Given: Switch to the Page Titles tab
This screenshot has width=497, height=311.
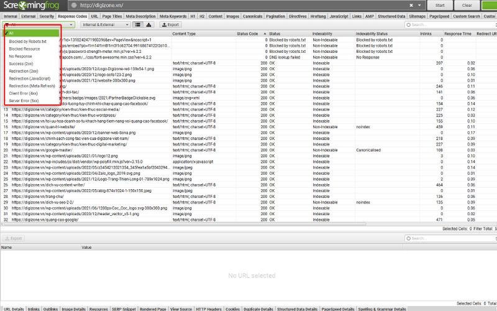Looking at the screenshot, I should (112, 16).
